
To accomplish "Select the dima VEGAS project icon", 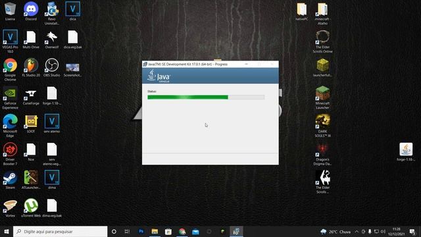I will point(52,180).
